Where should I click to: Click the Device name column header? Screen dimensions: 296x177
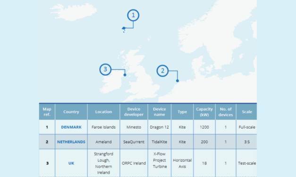(159, 112)
